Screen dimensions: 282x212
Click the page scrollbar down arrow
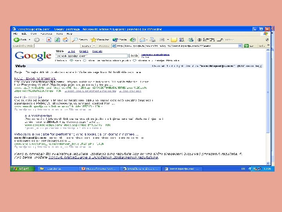(x=268, y=163)
